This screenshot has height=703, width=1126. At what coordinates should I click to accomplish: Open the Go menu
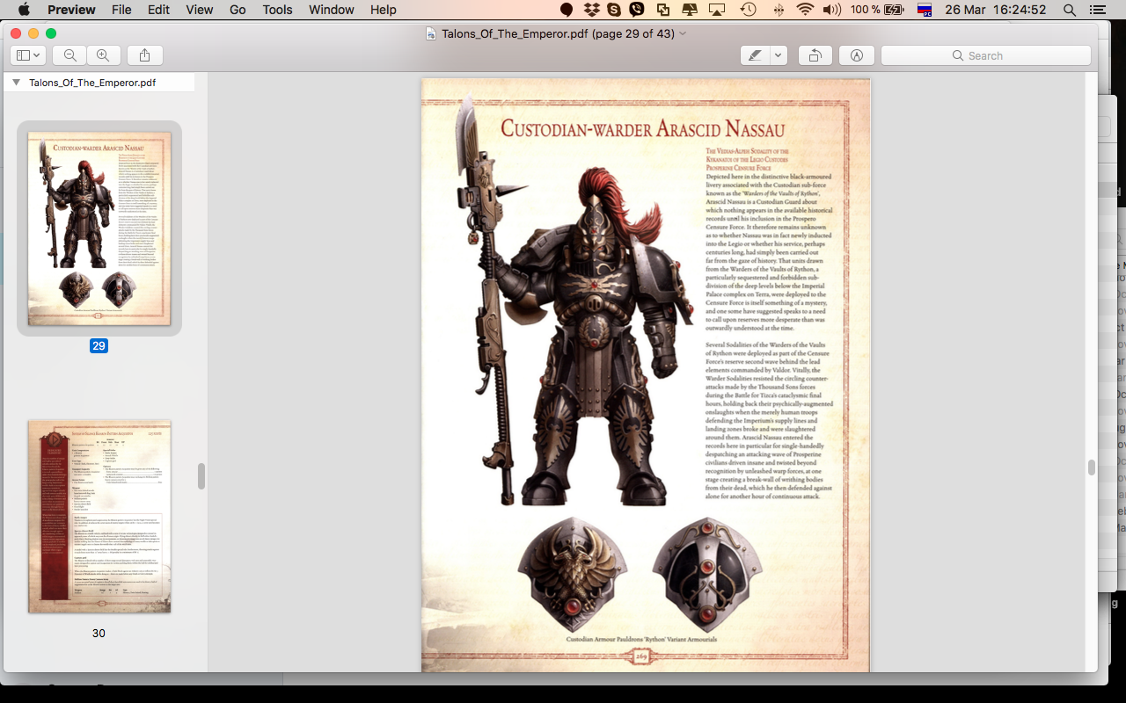coord(238,10)
